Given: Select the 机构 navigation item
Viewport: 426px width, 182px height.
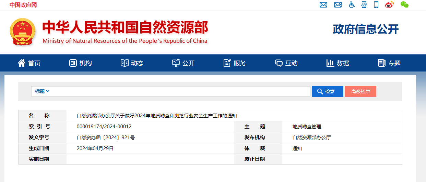Looking at the screenshot, I should [81, 63].
